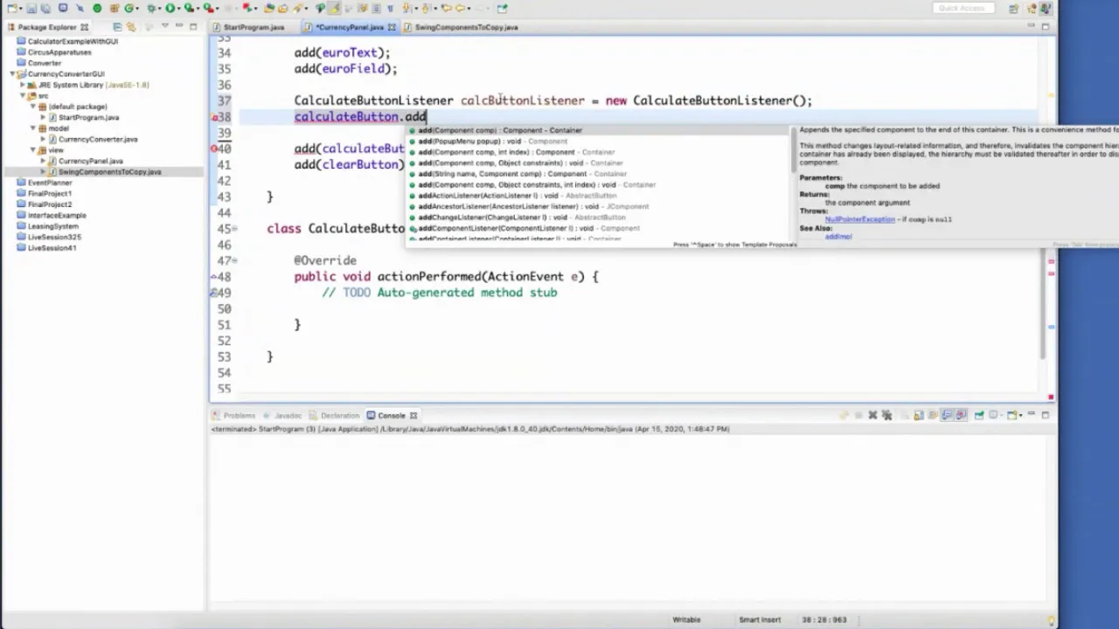Select the Console tab

pos(391,416)
